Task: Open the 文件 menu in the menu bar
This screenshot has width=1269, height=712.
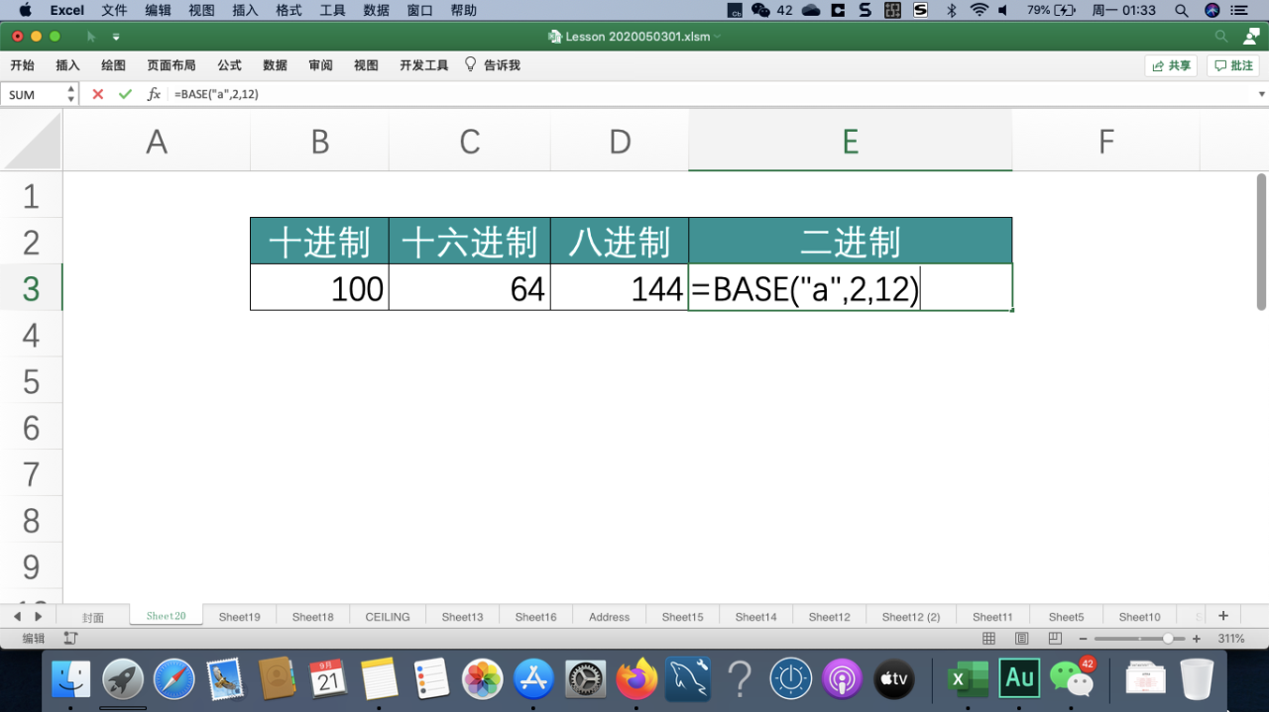Action: click(114, 10)
